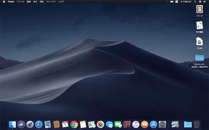Expand the その他 stack on desktop
The image size is (209, 130).
(199, 41)
